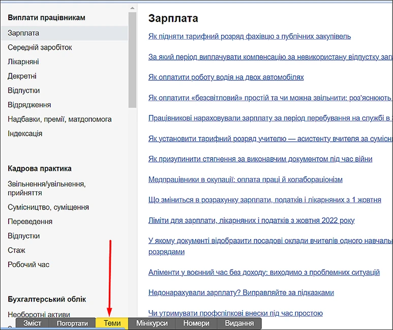Select Індексація in the sidebar
Screen dimensions: 393x330
click(25, 133)
